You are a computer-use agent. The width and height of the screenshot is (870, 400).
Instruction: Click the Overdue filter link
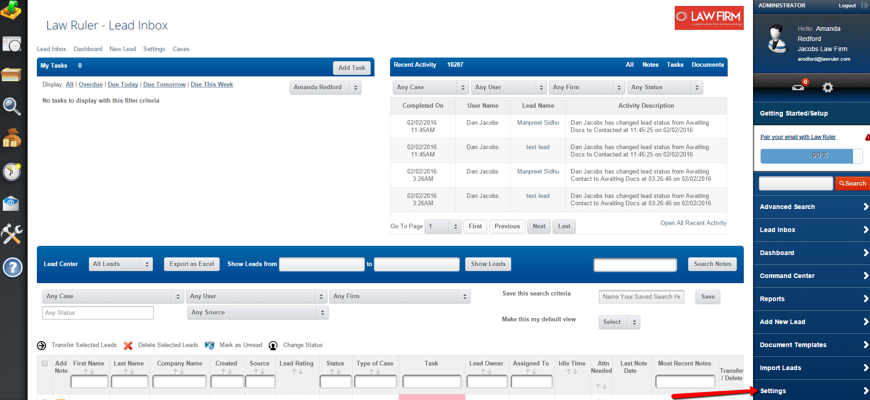pyautogui.click(x=91, y=85)
